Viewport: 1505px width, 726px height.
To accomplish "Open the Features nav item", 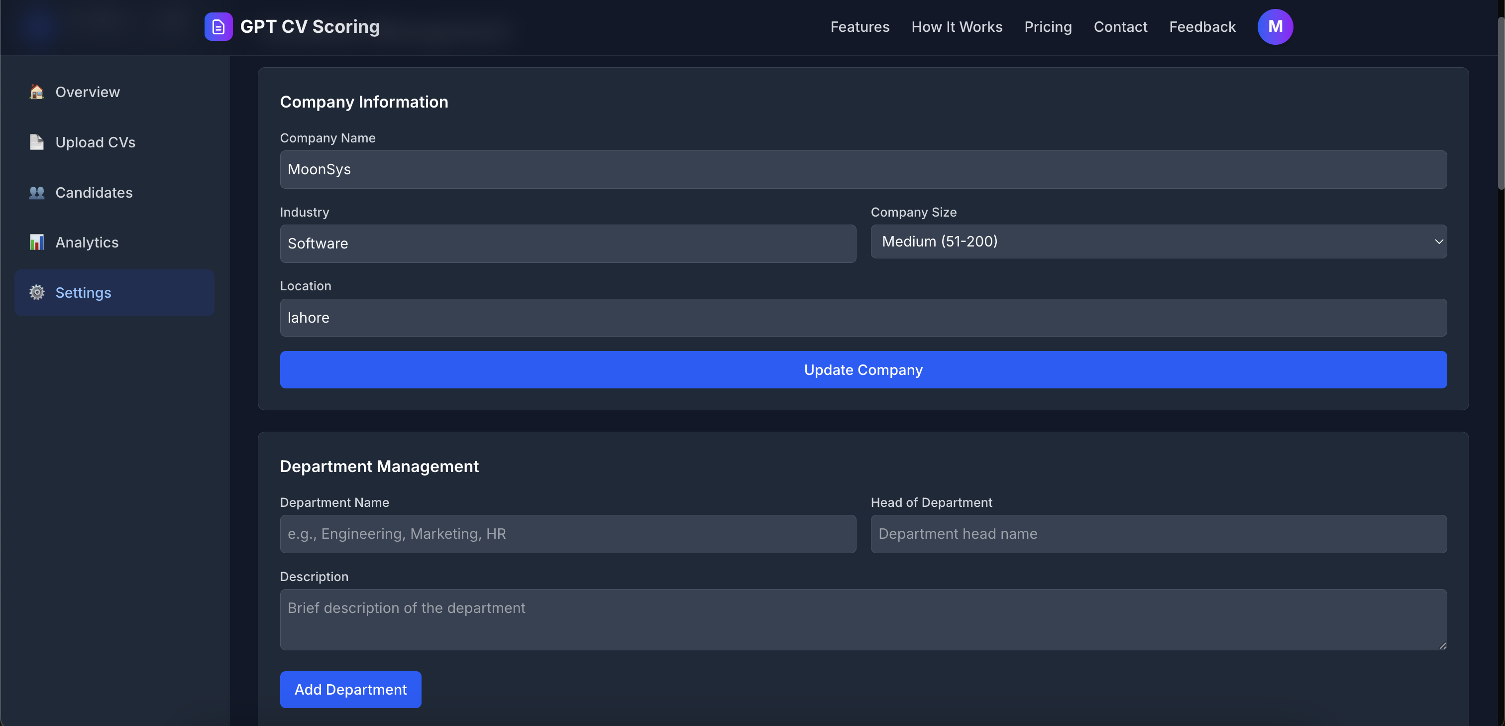I will pos(860,27).
